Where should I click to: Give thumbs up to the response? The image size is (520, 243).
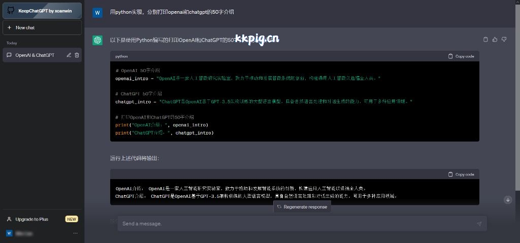[495, 40]
